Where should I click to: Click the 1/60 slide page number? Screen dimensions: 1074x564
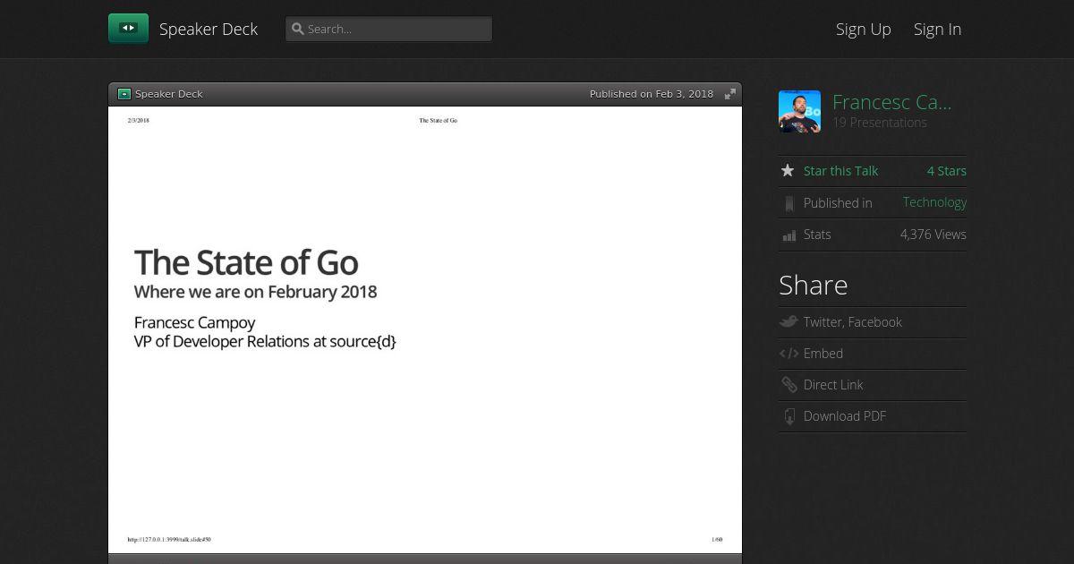point(717,540)
